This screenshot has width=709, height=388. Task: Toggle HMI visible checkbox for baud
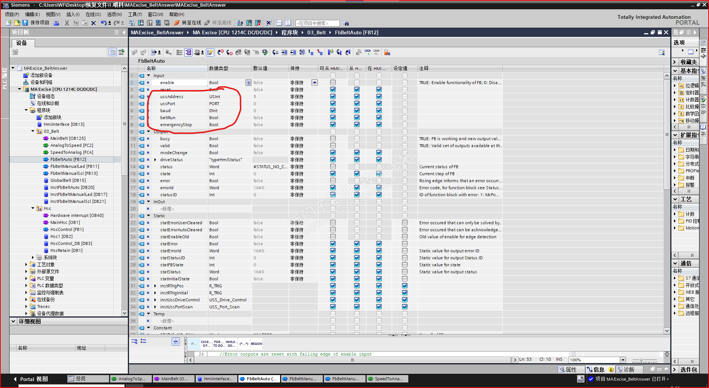(x=379, y=111)
